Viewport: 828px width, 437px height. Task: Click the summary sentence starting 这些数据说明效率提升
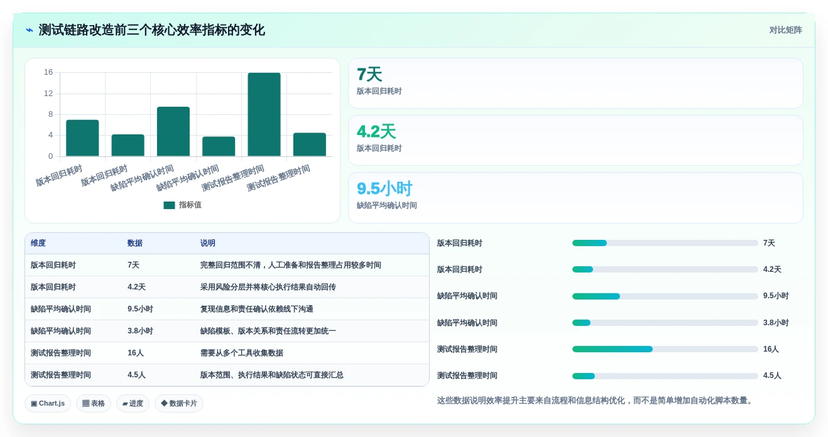(596, 401)
